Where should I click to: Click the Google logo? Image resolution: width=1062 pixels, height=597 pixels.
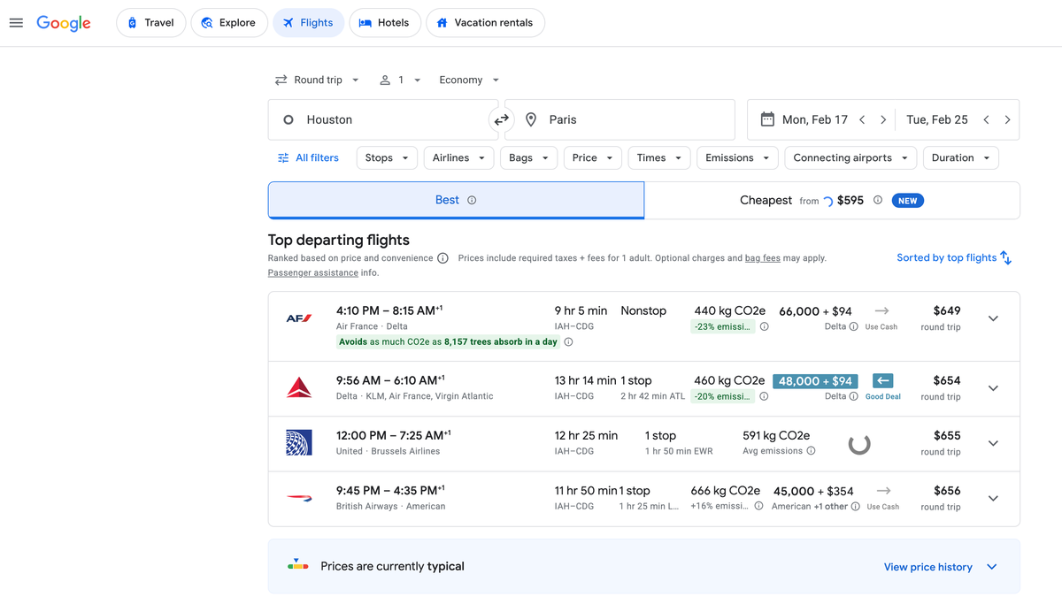63,23
